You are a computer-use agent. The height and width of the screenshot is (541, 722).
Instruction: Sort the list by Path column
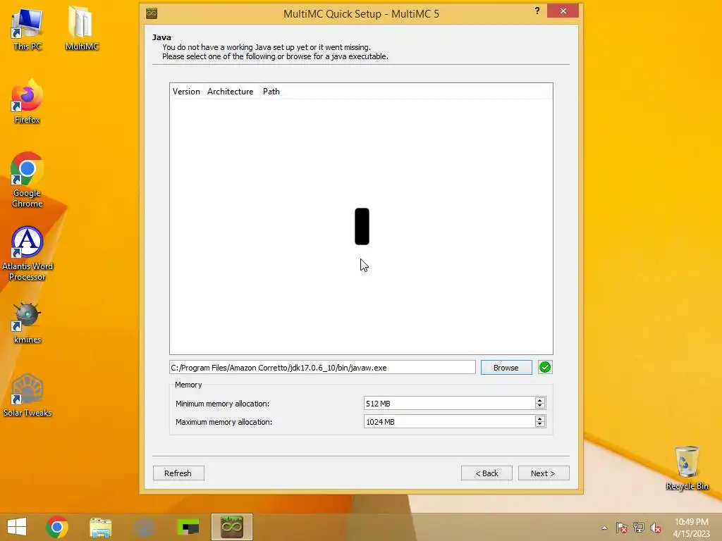coord(271,92)
